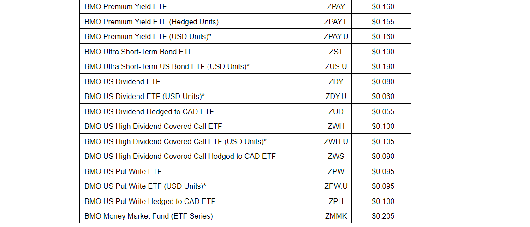Select the ZPW.U ticker cell

pos(336,186)
